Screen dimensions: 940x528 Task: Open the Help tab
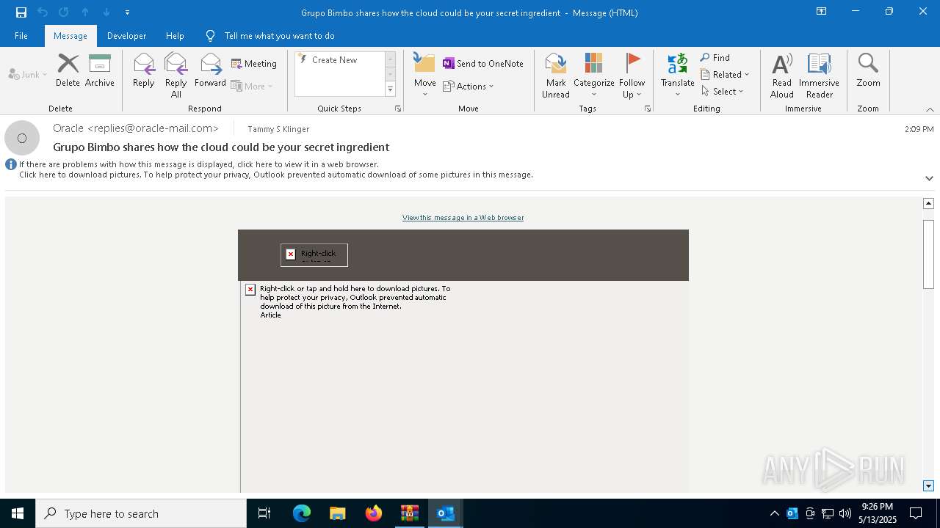[x=175, y=36]
